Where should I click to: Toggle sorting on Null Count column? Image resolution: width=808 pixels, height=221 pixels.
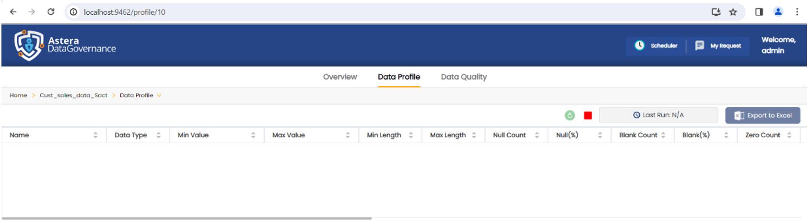[537, 135]
